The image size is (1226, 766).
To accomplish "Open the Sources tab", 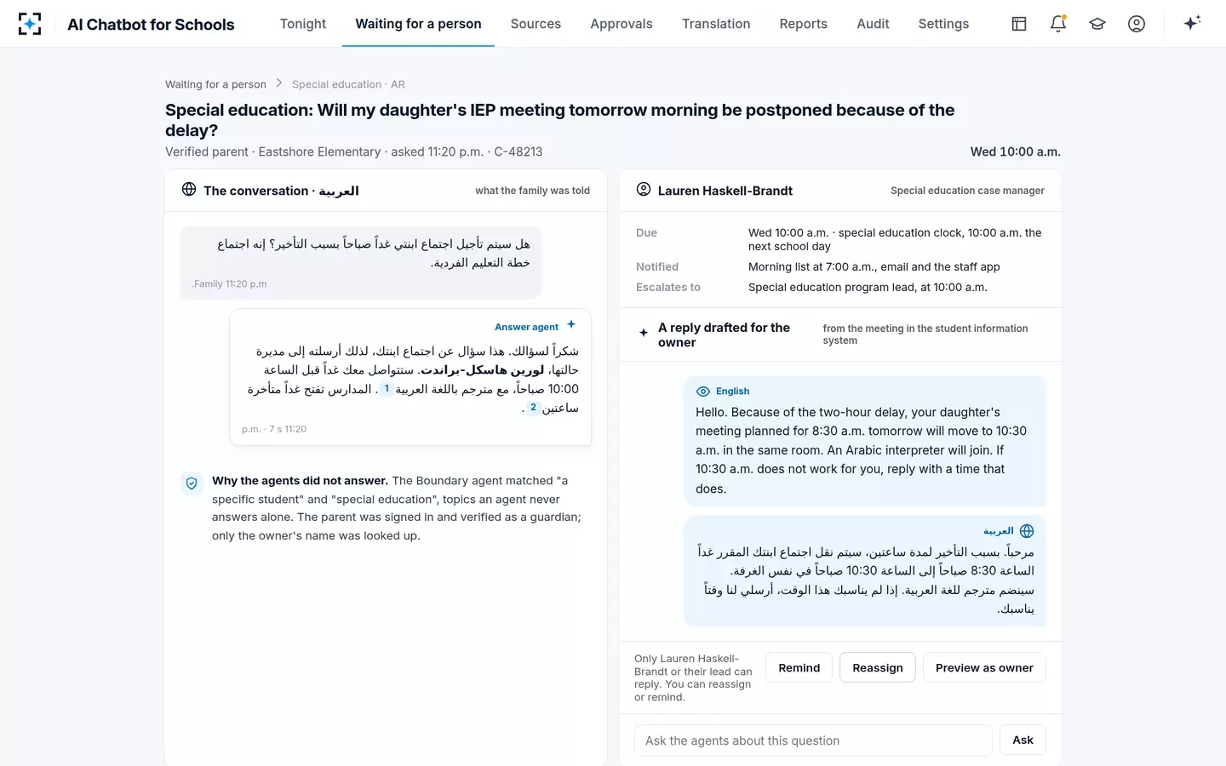I will tap(536, 24).
